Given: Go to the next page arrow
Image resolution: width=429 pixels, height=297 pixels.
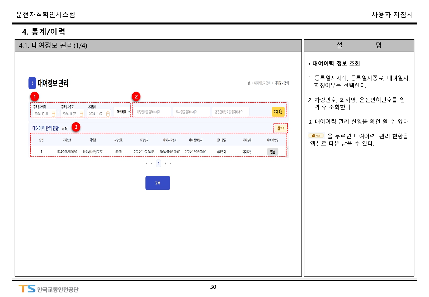Looking at the screenshot, I should 166,163.
